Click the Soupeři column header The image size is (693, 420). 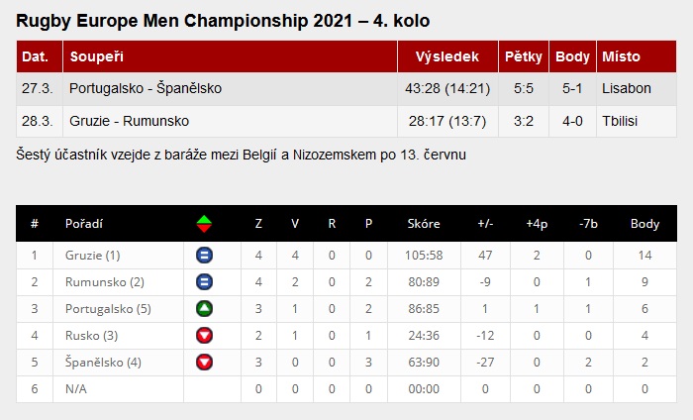coord(95,57)
